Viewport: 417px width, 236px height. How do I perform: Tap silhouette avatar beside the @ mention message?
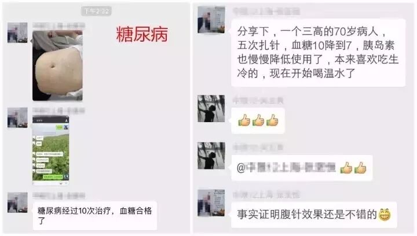(211, 156)
